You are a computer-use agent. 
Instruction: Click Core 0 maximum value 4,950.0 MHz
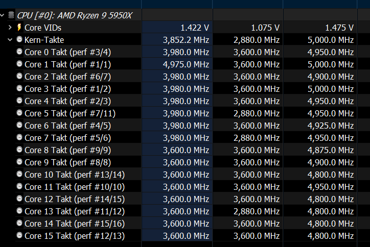[331, 52]
